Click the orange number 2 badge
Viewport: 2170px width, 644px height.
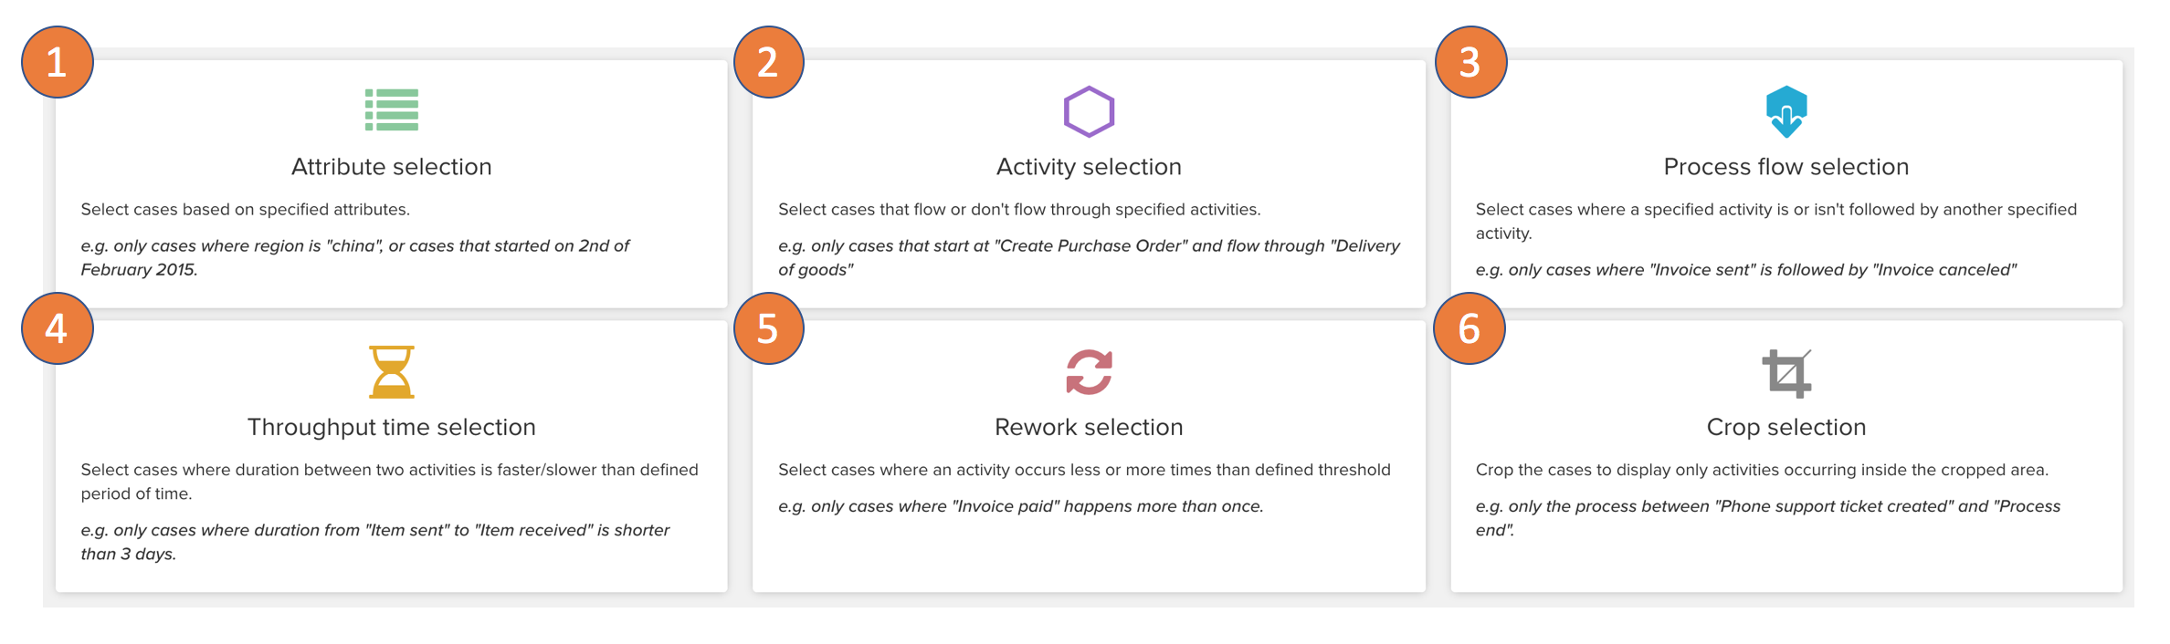point(768,62)
